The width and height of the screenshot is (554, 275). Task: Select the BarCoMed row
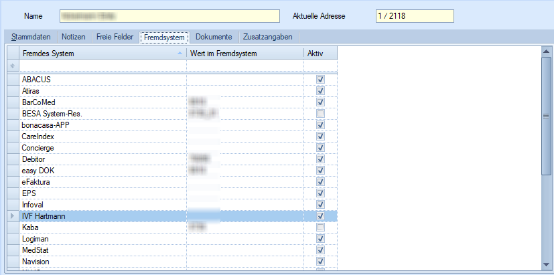click(172, 102)
